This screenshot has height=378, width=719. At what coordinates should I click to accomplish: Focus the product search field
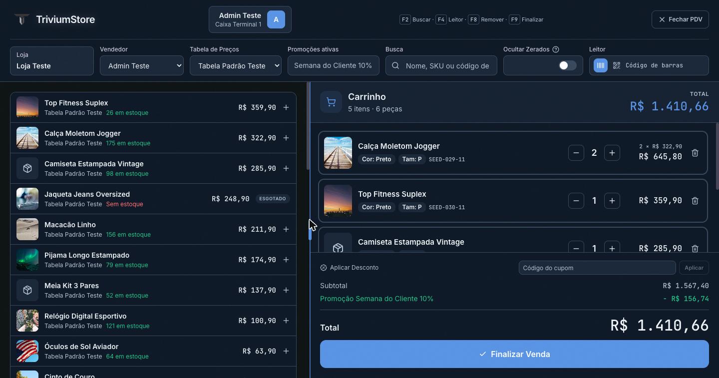click(441, 65)
